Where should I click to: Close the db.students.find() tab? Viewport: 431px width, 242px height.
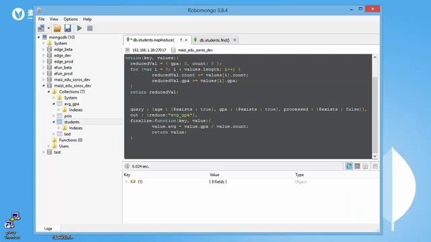point(234,40)
